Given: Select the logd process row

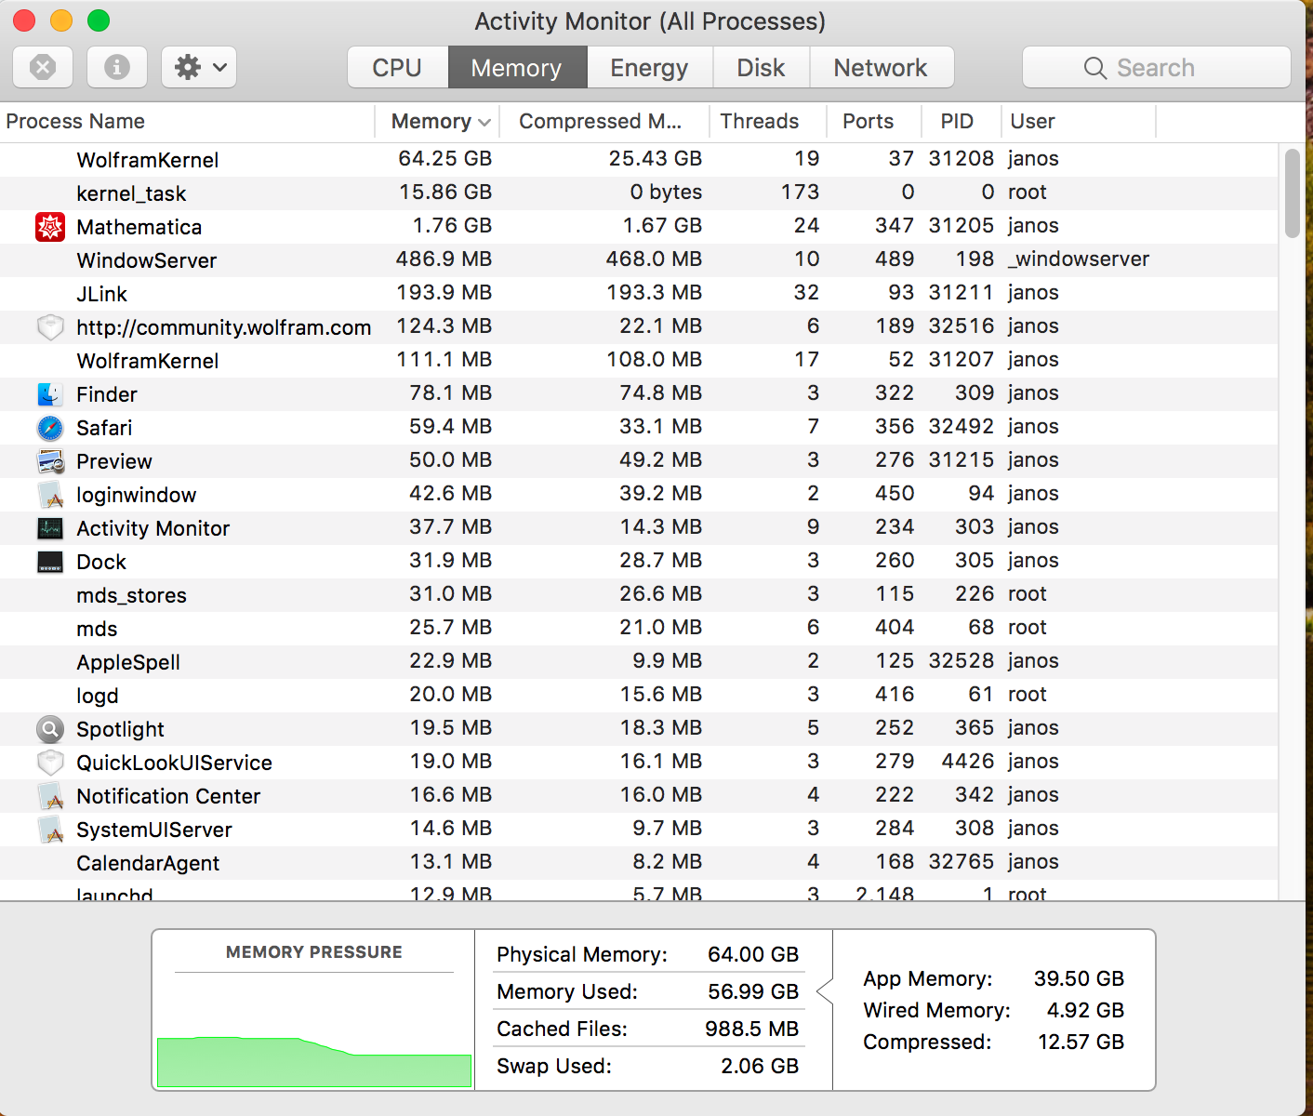Looking at the screenshot, I should pos(639,695).
